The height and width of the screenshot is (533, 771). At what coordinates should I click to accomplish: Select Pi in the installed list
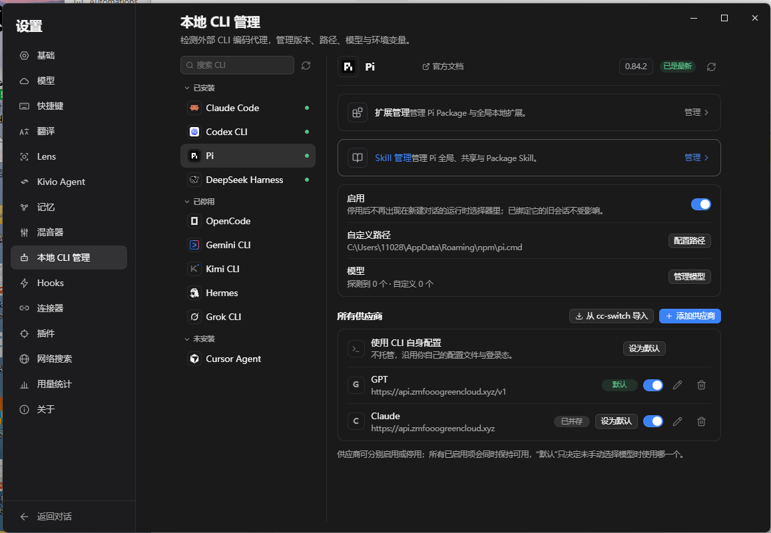coord(248,156)
